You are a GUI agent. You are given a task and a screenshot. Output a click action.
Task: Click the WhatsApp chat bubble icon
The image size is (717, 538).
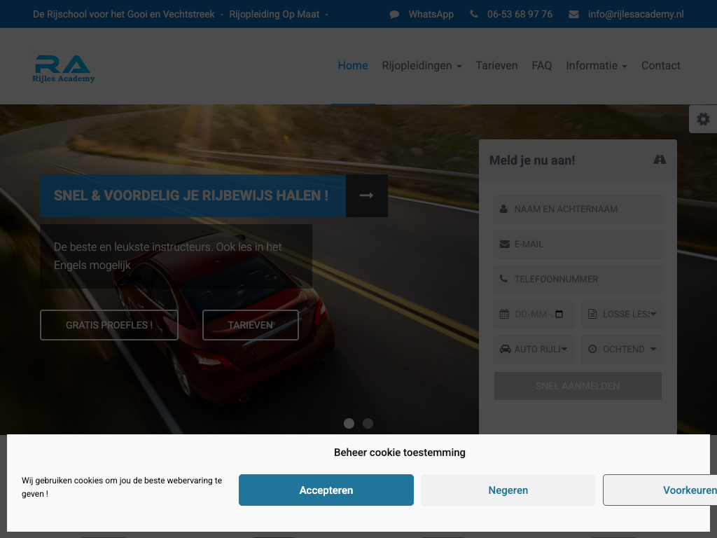(394, 15)
